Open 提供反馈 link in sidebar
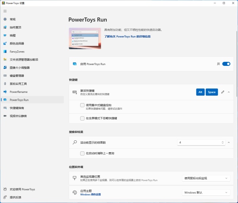Viewport: 238px width, 203px height. (33, 197)
